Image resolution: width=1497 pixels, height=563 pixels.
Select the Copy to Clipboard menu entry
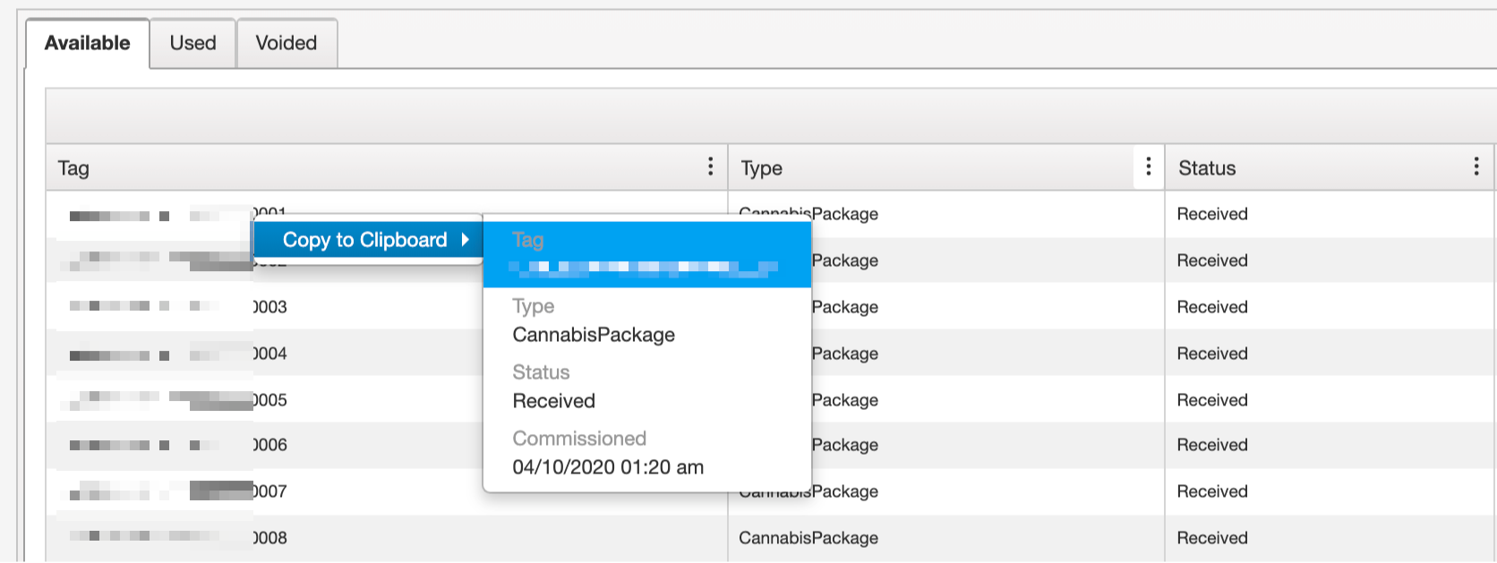pos(364,240)
